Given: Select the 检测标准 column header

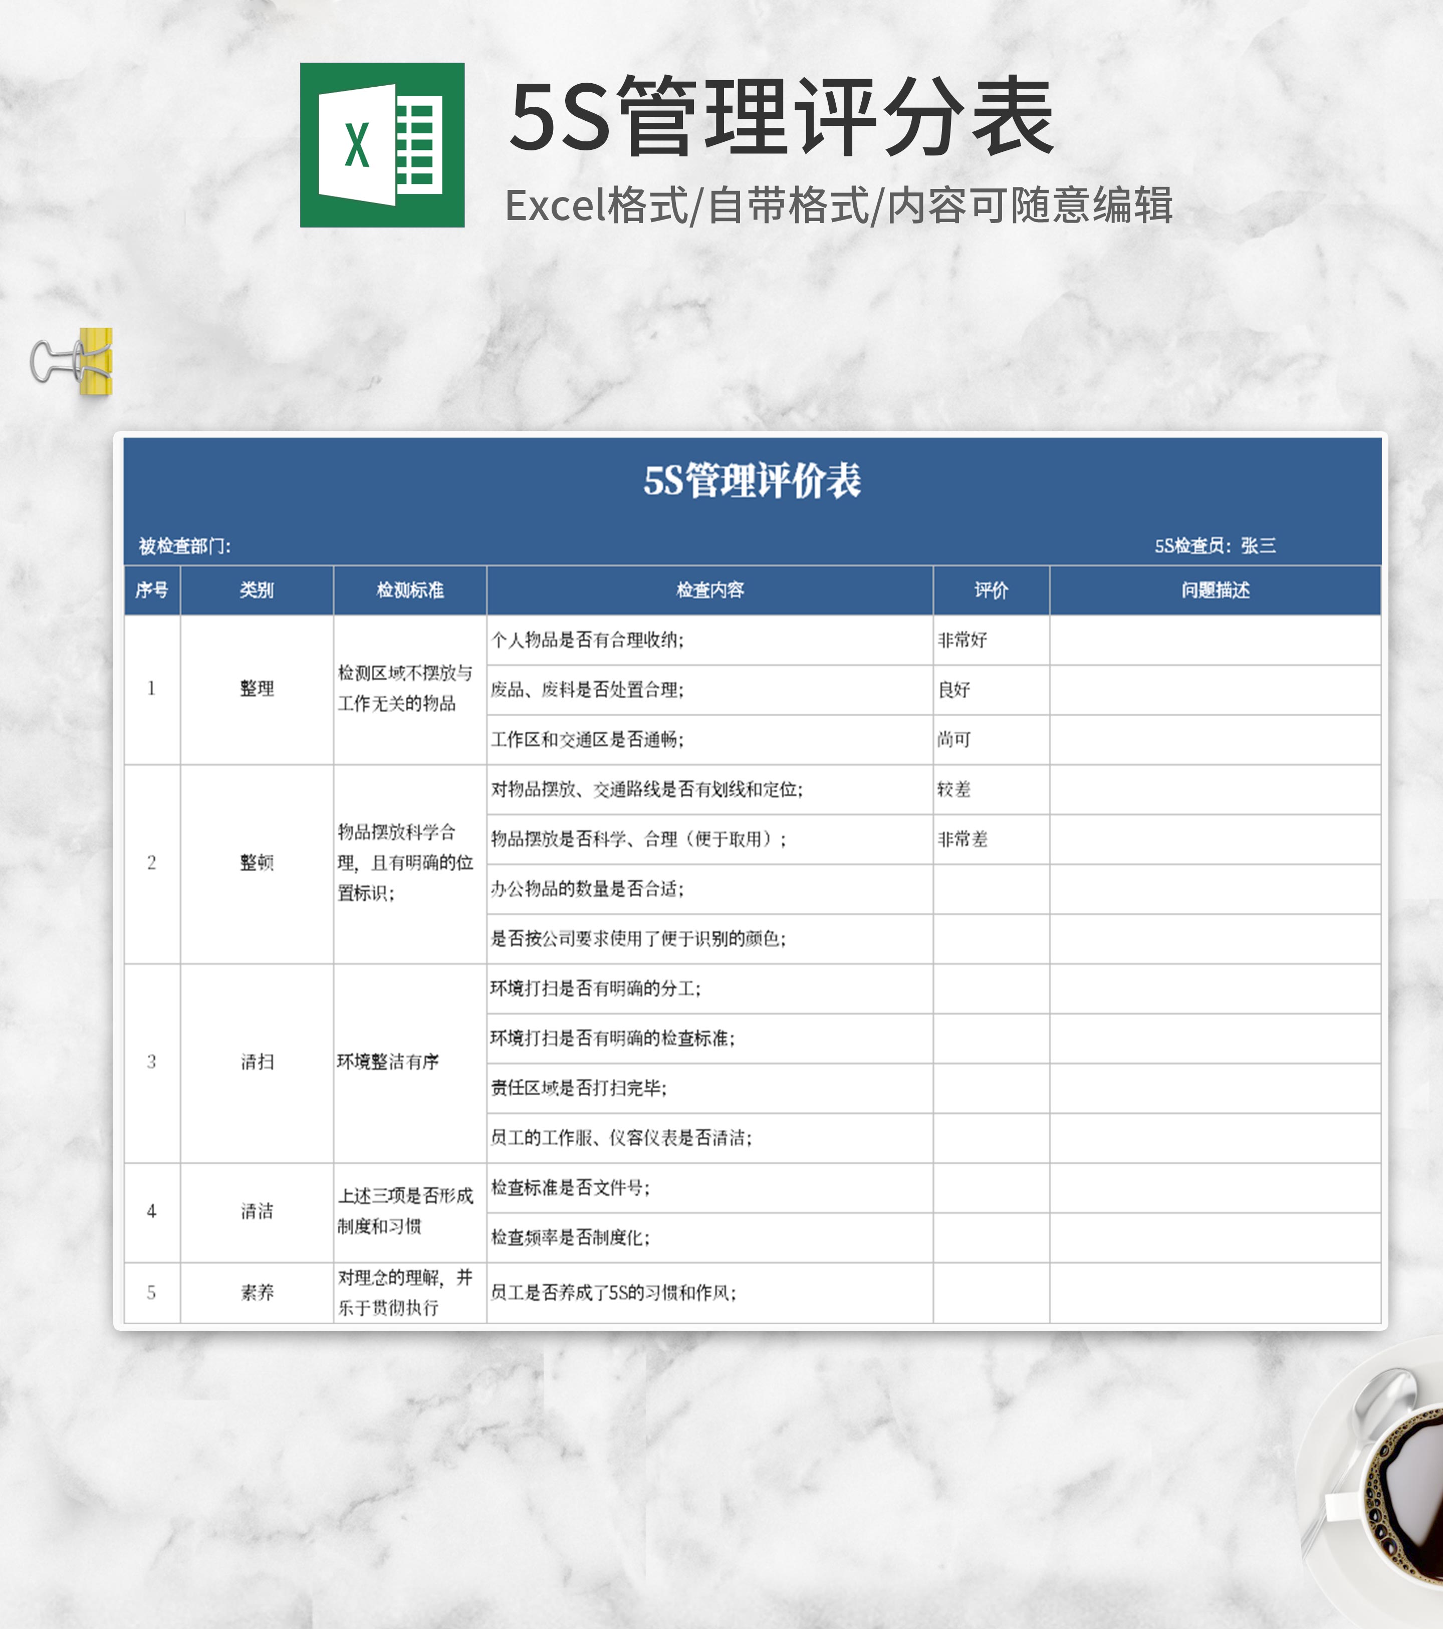Looking at the screenshot, I should pyautogui.click(x=409, y=590).
